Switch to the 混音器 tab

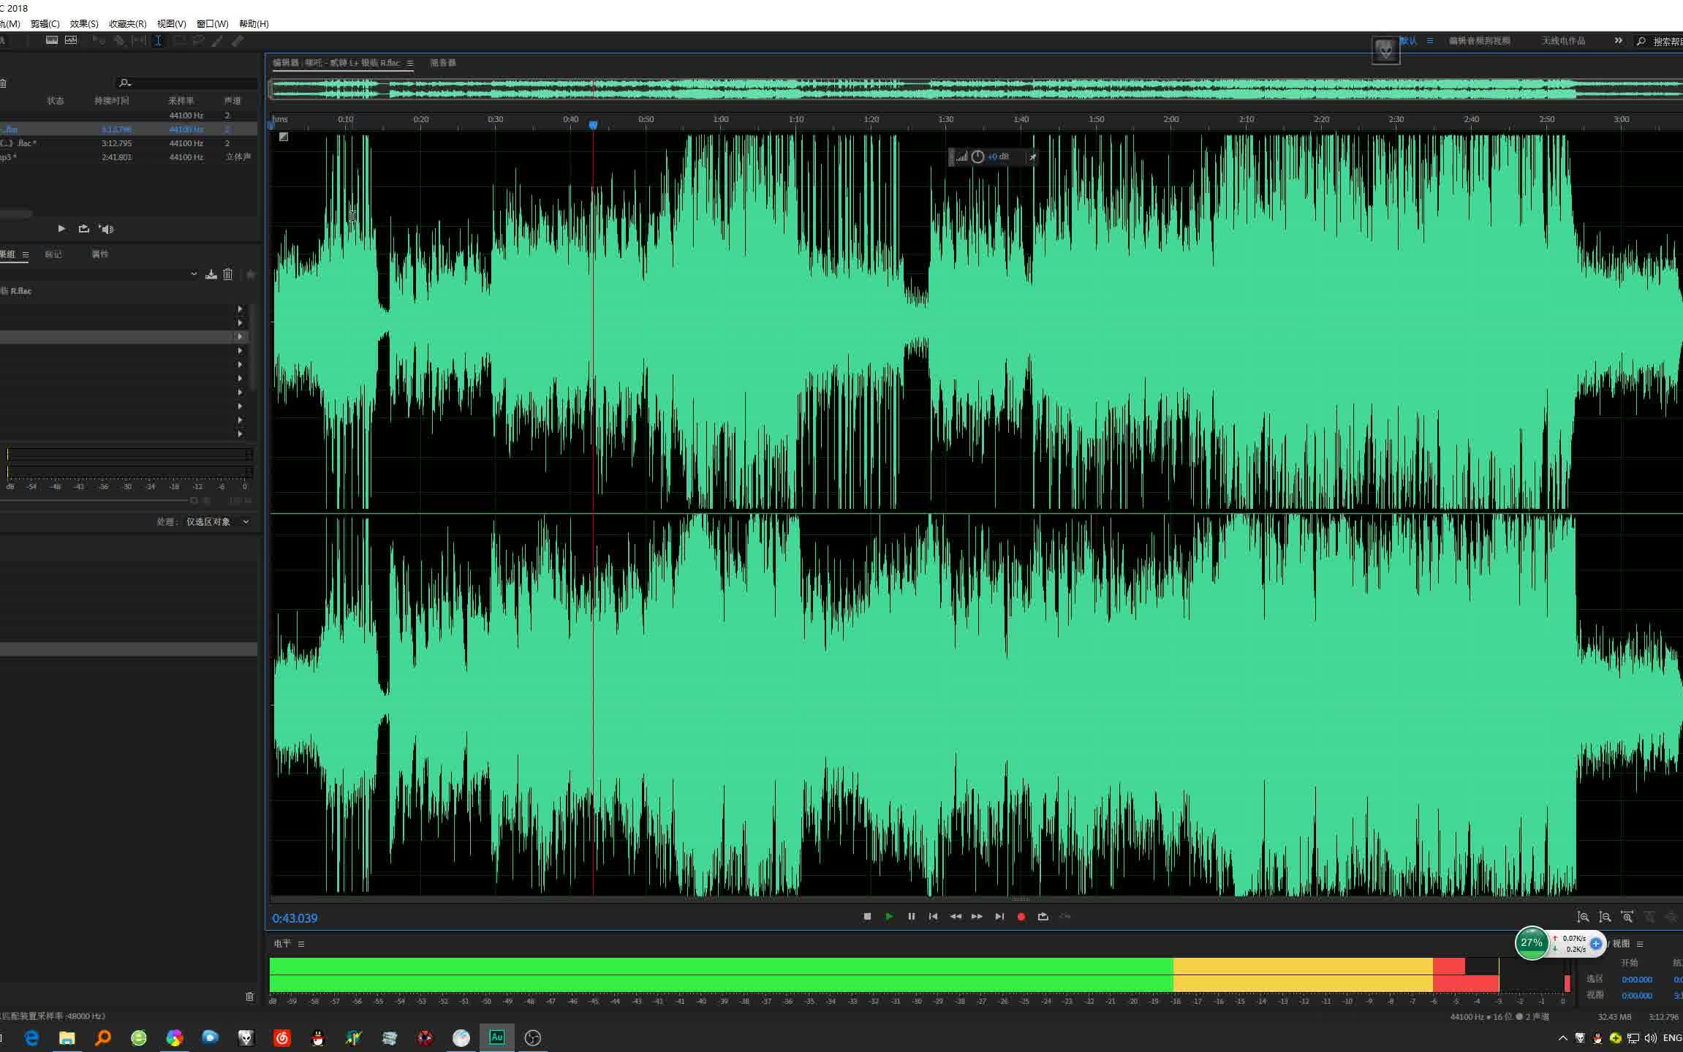(x=443, y=63)
